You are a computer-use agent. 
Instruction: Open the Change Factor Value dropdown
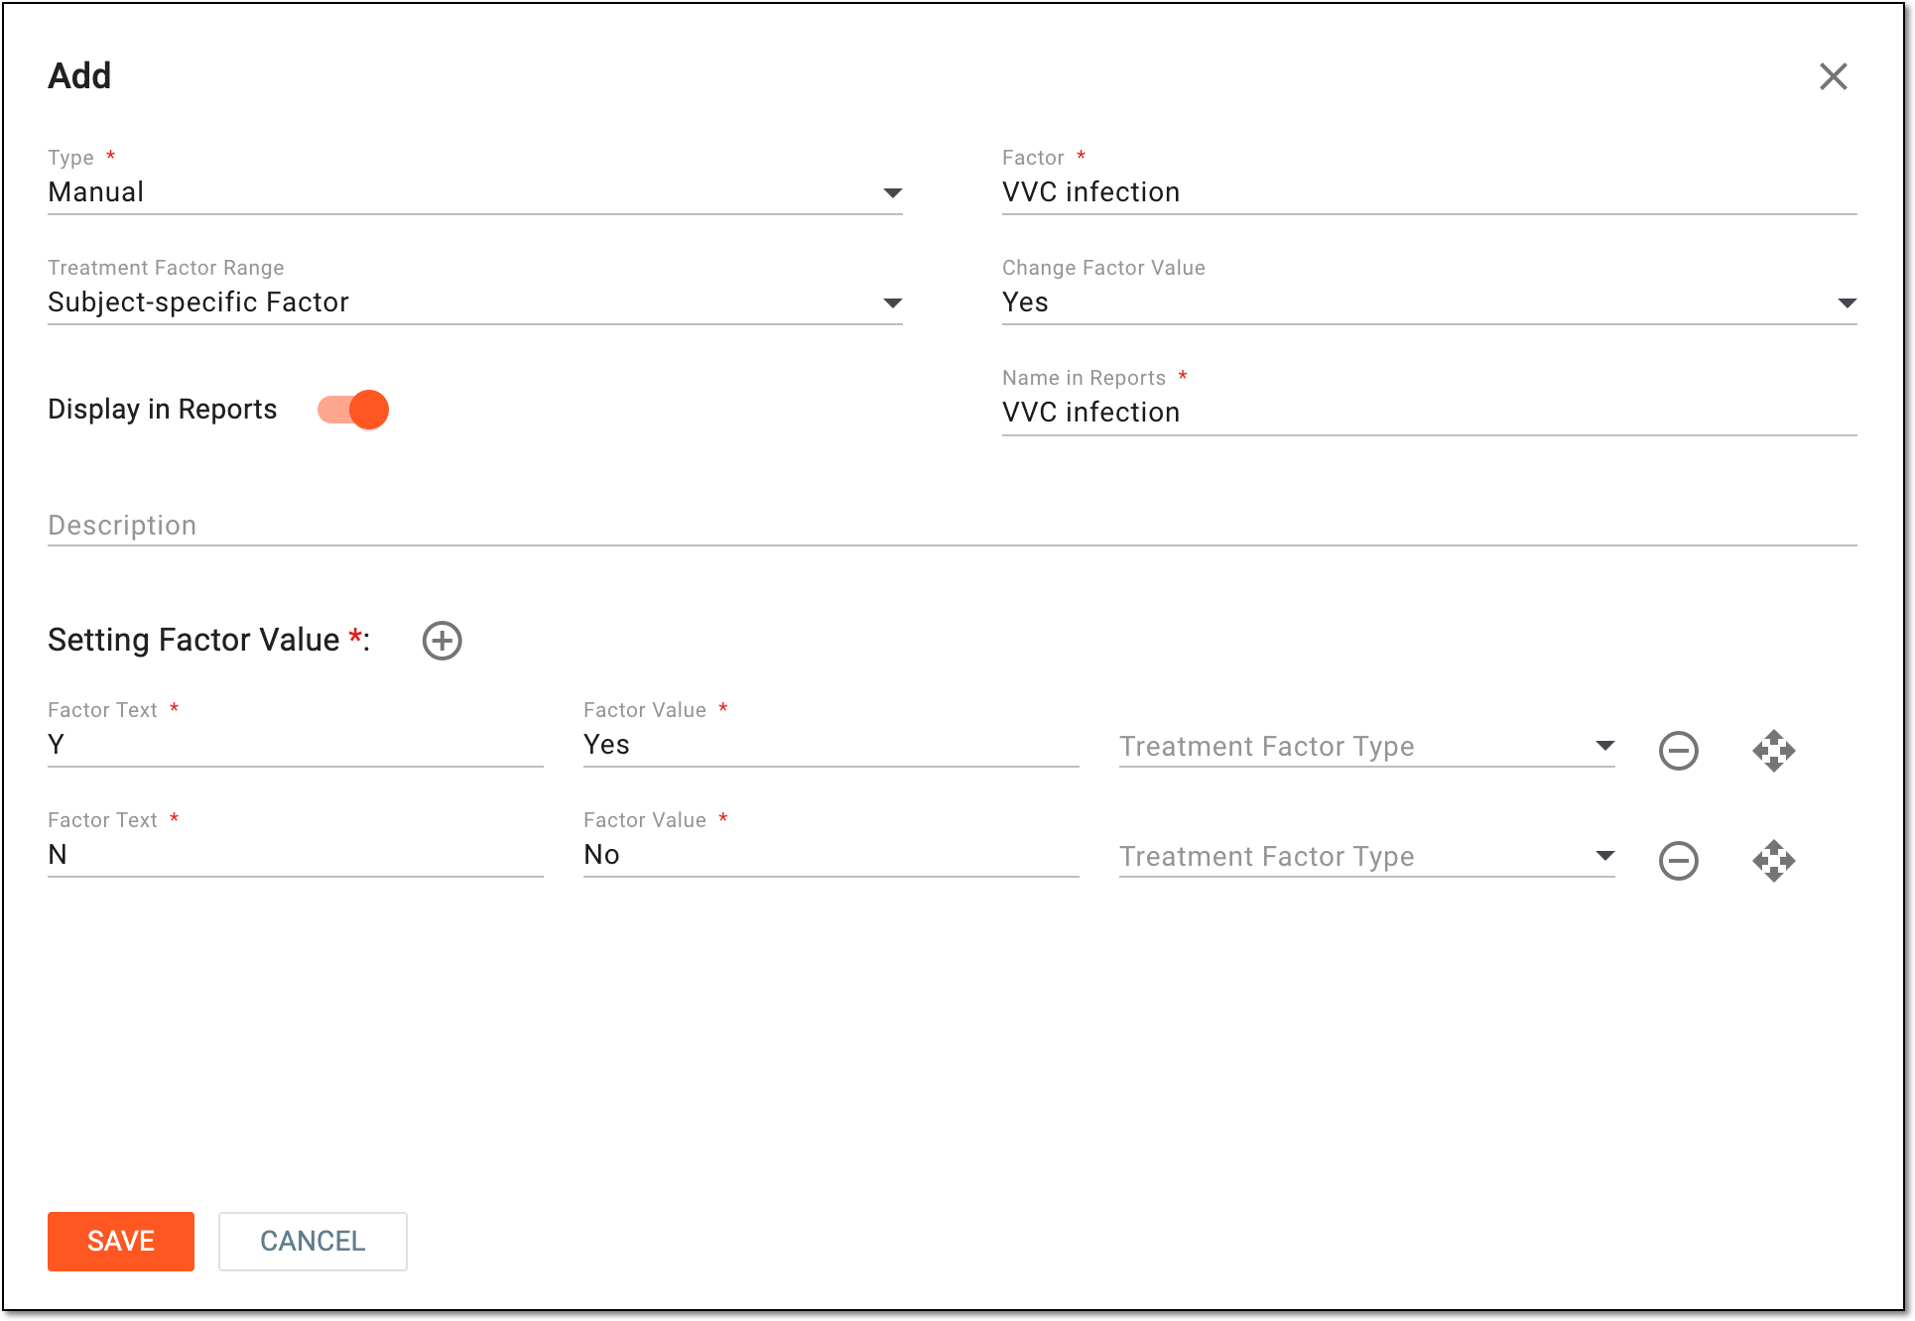[1429, 302]
